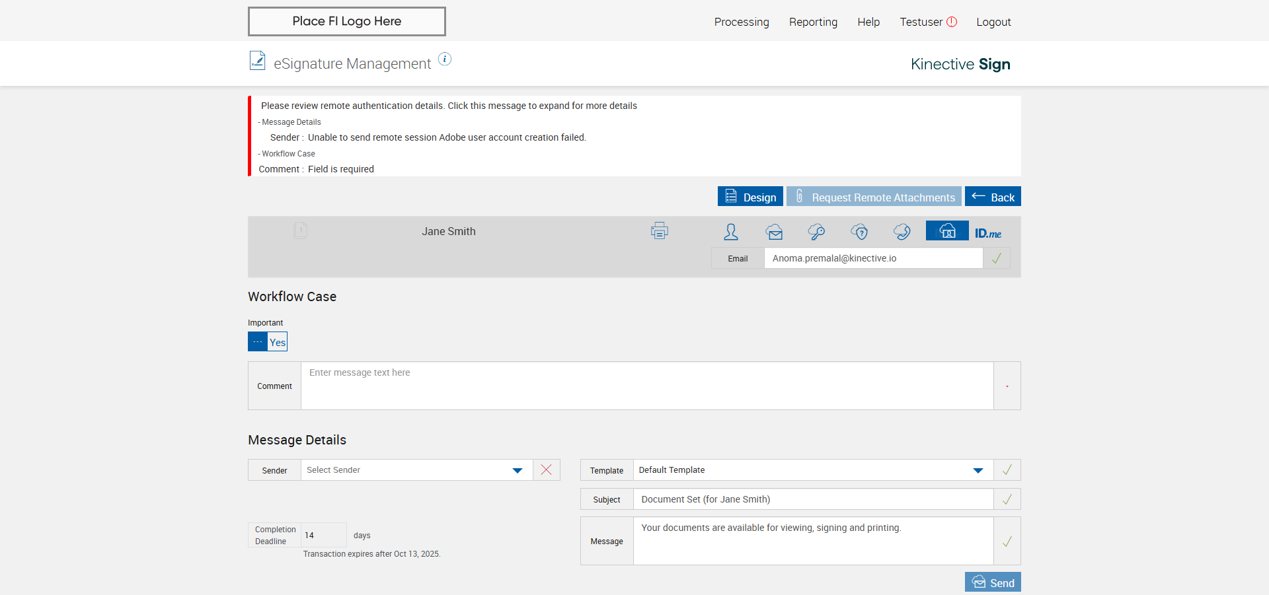
Task: Select the highlighted cloud ID photo authentication icon
Action: pyautogui.click(x=947, y=230)
